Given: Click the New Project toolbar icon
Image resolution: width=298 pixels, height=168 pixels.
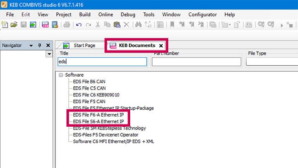Looking at the screenshot, I should click(5, 25).
